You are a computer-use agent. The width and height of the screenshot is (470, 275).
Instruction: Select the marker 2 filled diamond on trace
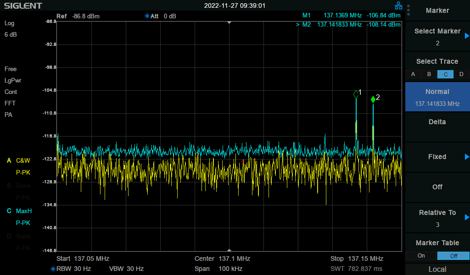[373, 99]
